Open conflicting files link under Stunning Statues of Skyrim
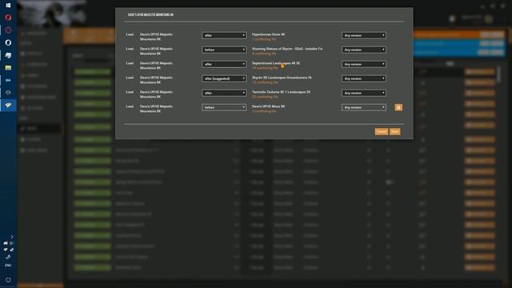This screenshot has width=512, height=288. tap(264, 54)
